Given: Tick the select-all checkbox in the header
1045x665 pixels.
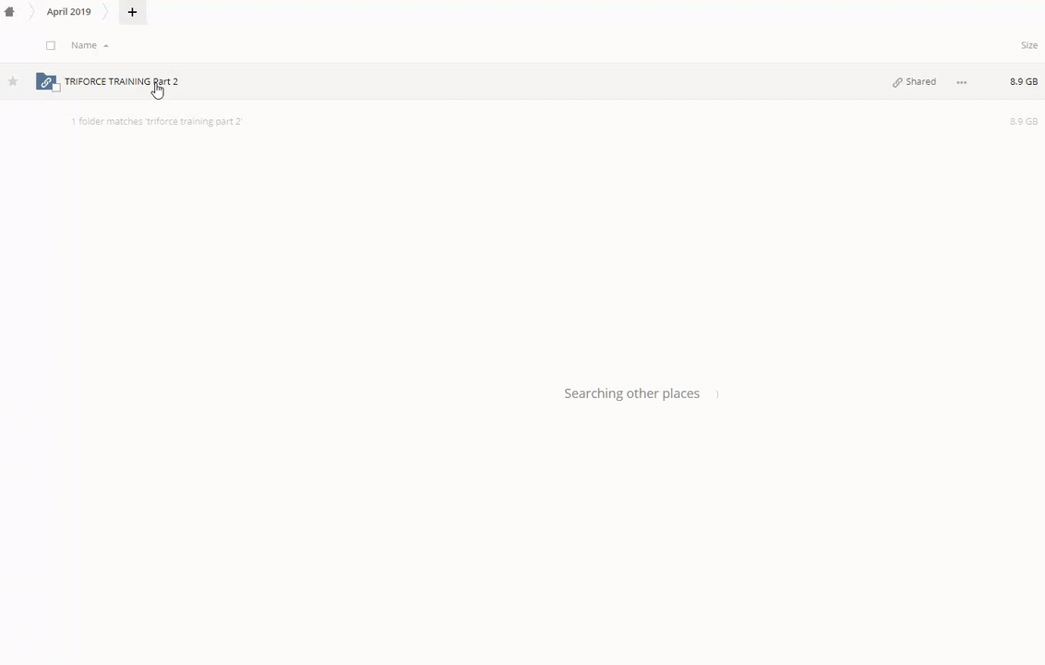Looking at the screenshot, I should (51, 45).
